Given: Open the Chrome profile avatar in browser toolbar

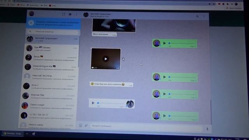Looking at the screenshot, I should click(x=236, y=4).
